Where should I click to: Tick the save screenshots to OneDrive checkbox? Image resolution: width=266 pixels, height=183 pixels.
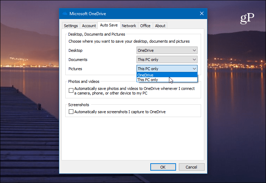(71, 111)
